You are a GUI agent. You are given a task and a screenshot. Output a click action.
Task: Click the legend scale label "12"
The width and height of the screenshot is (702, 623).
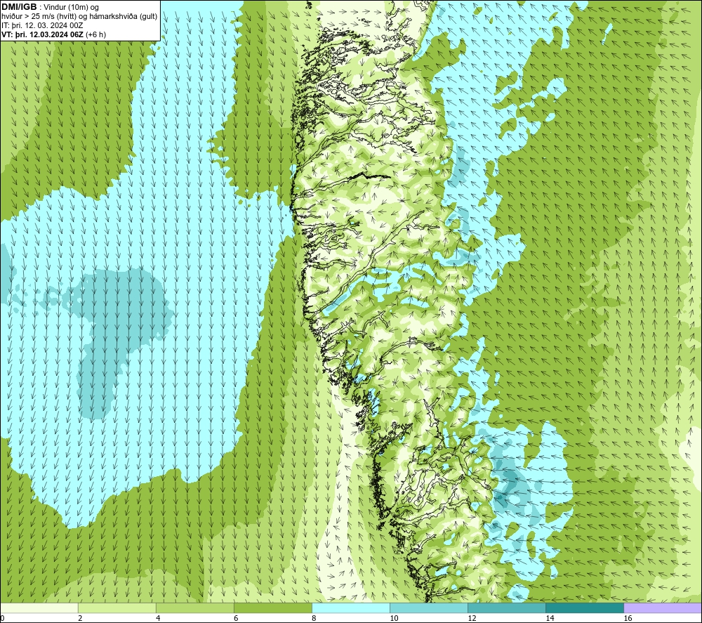click(472, 619)
